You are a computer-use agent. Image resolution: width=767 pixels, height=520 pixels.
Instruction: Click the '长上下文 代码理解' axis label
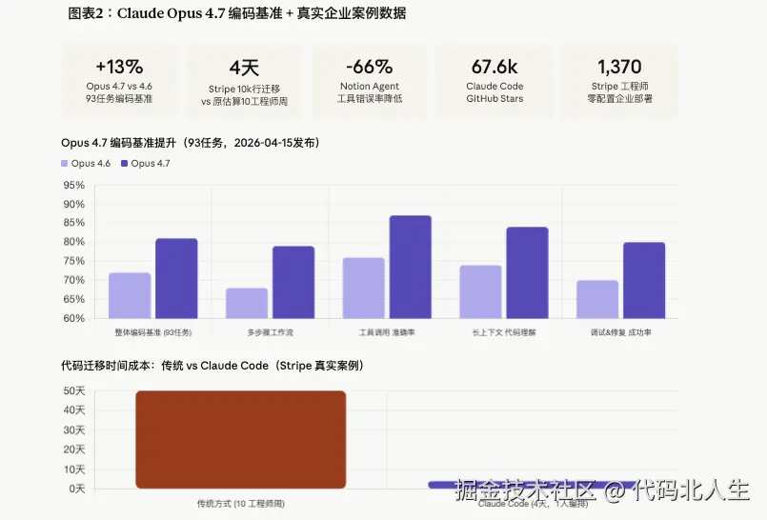[x=504, y=332]
